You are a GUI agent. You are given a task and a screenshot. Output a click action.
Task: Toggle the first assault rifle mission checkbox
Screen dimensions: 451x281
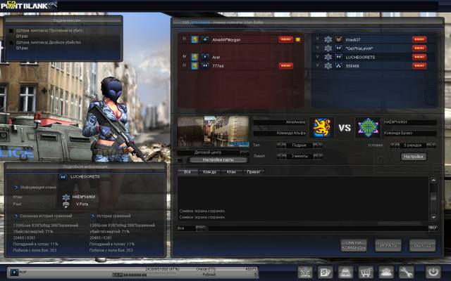pyautogui.click(x=11, y=31)
